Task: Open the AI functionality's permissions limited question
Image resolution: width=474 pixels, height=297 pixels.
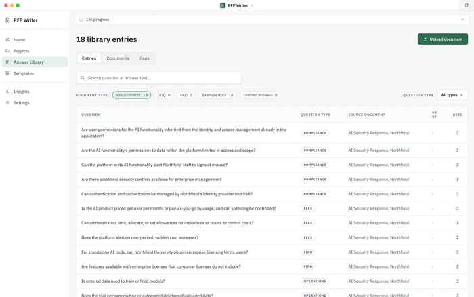Action: (x=272, y=150)
